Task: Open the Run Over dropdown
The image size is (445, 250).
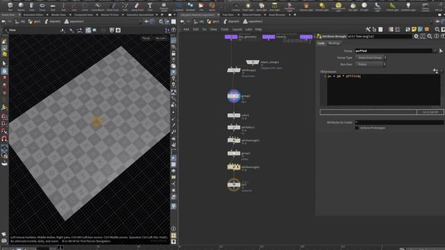Action: tap(371, 65)
